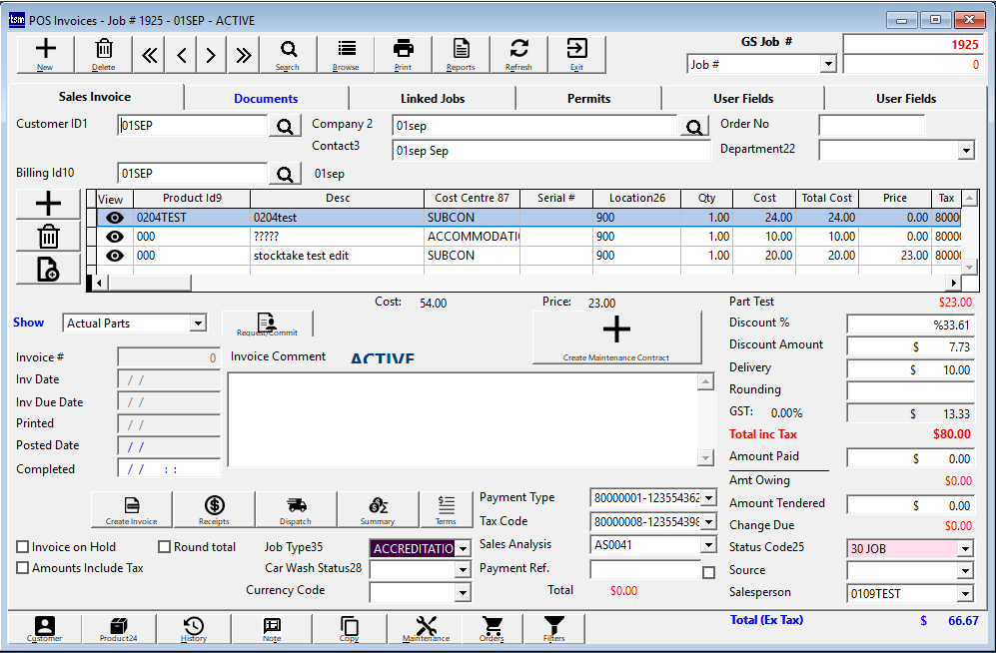Check Amounts Include Tax option
The height and width of the screenshot is (653, 996).
click(x=23, y=568)
